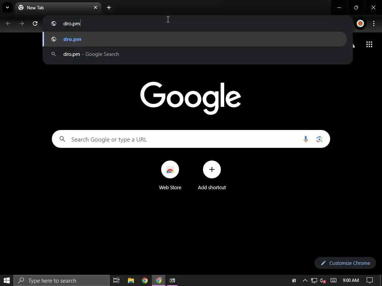Viewport: 382px width, 286px height.
Task: Open the Windows Start menu
Action: [x=7, y=280]
